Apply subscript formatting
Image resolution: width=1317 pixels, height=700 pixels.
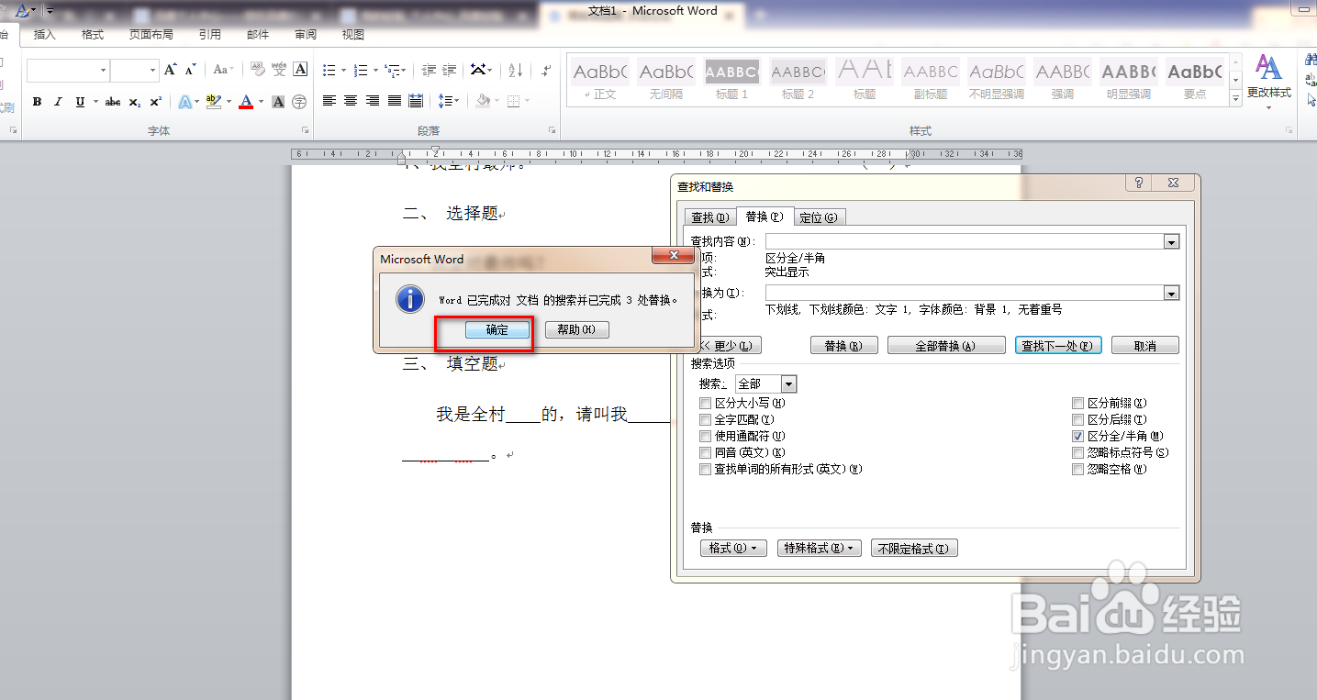pos(135,102)
